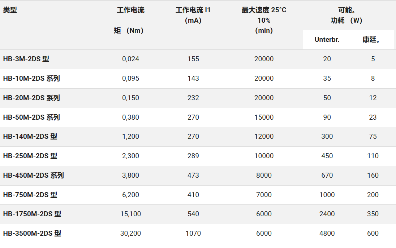The image size is (396, 248).
Task: Select the HB-10M-2DS 系列 type entry
Action: [x=31, y=79]
